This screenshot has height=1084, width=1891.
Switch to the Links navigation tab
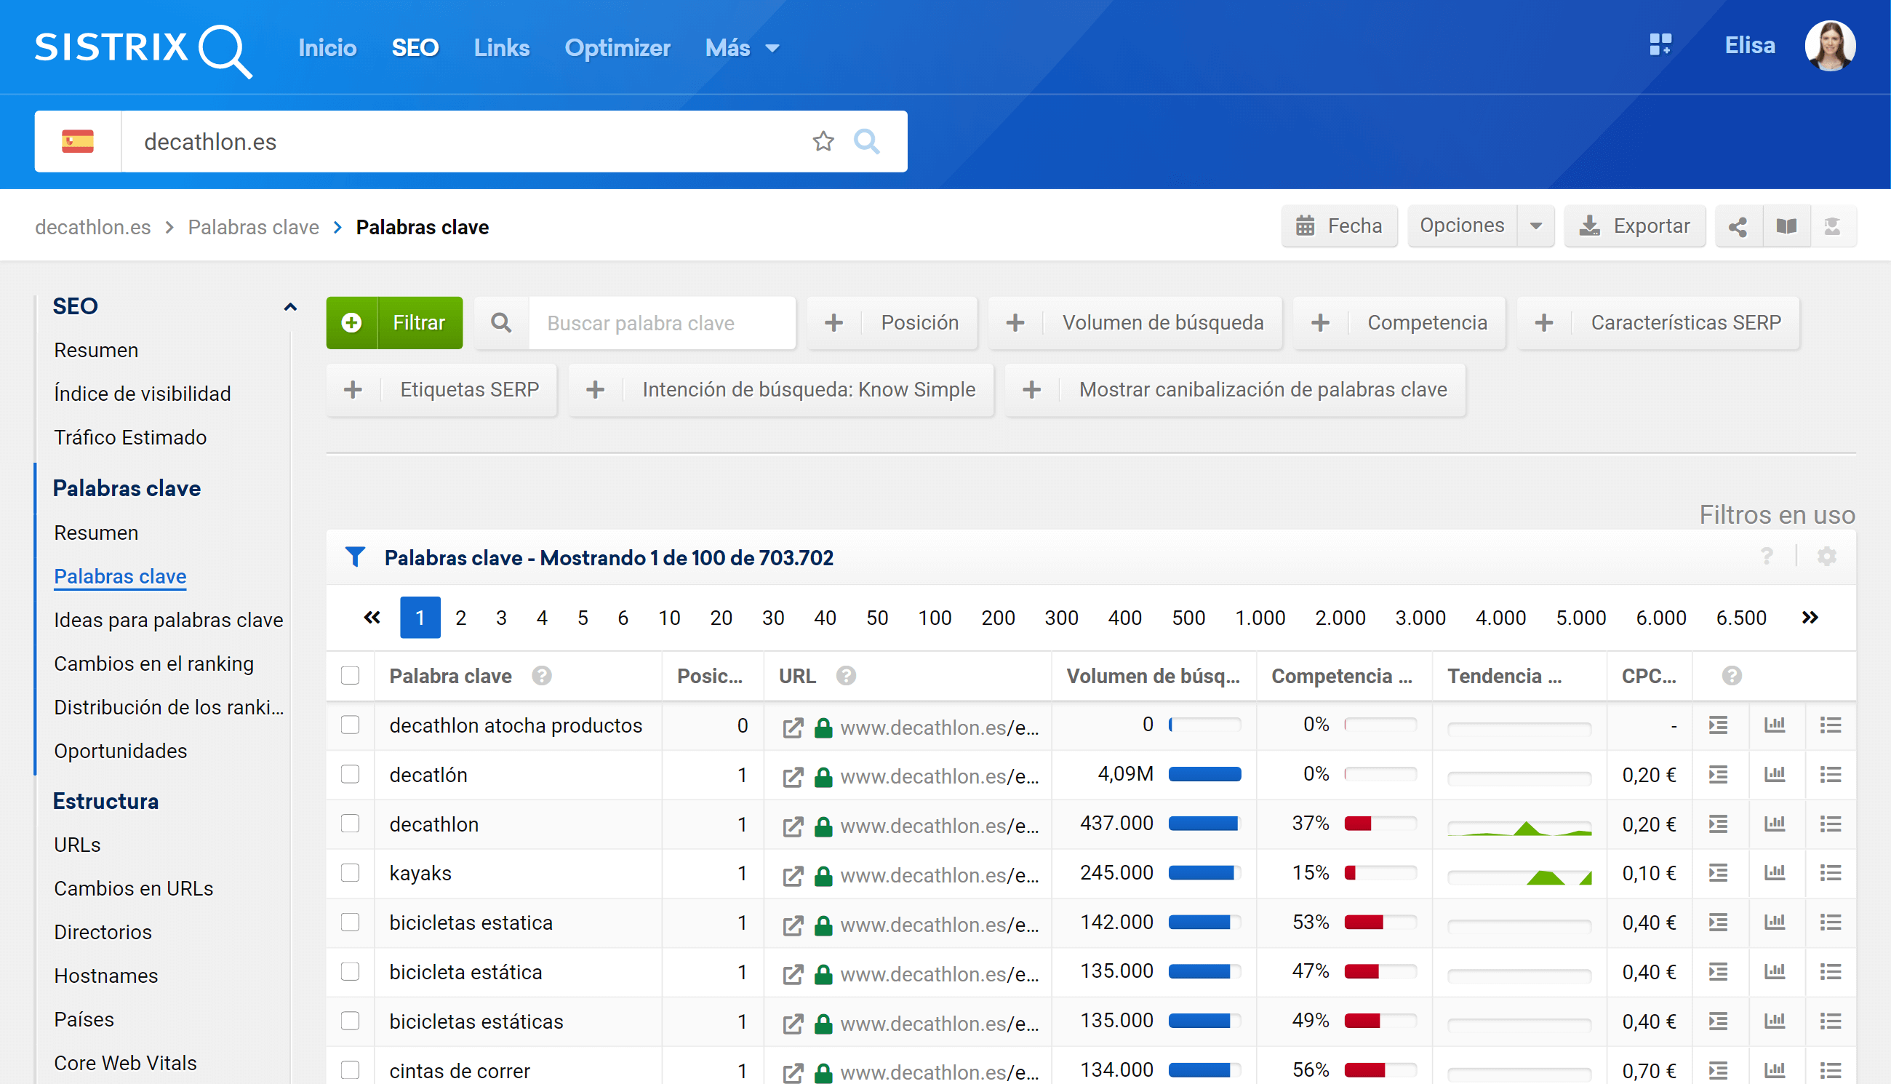502,49
